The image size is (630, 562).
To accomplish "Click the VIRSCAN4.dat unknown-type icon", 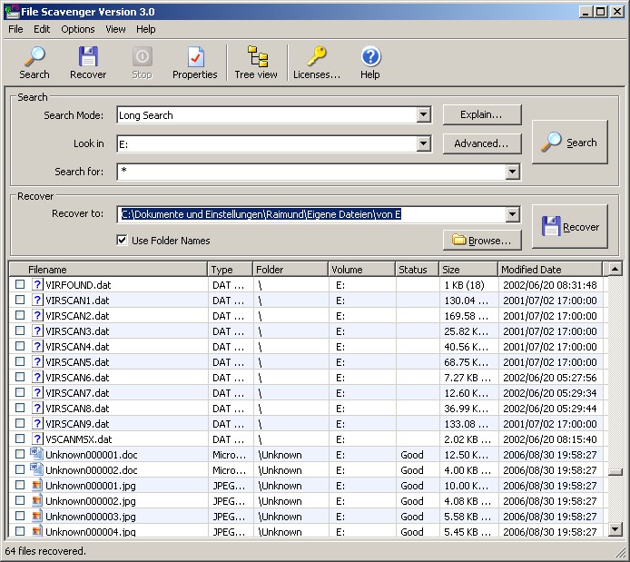I will (x=37, y=346).
